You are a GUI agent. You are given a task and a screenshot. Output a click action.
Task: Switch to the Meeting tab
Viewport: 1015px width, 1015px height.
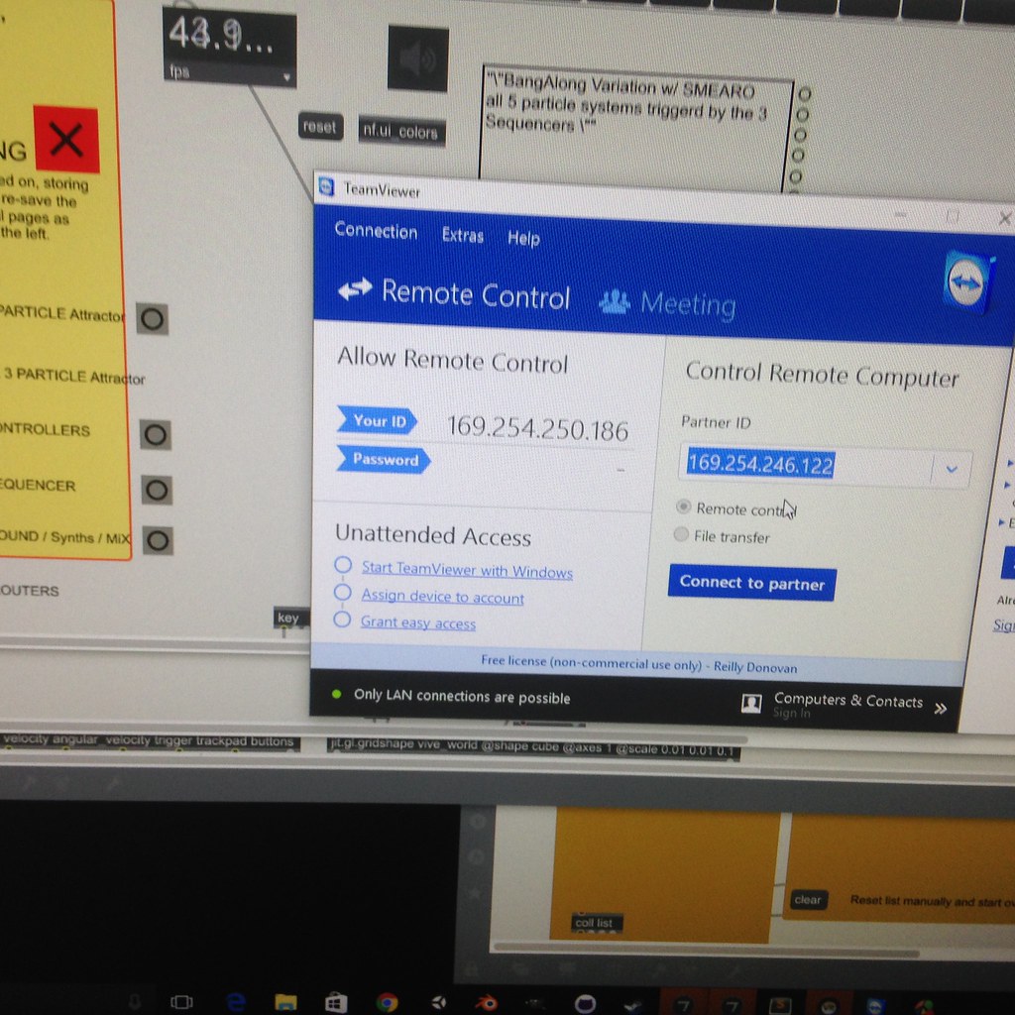[x=668, y=302]
